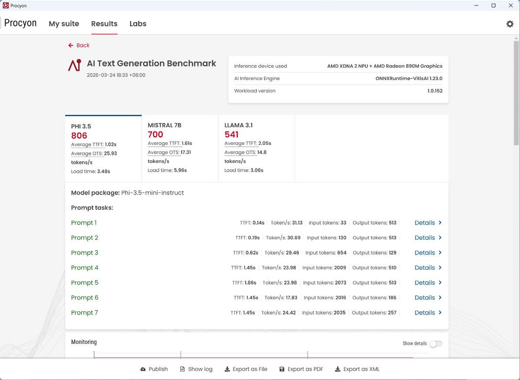The height and width of the screenshot is (380, 520).
Task: Open Details link for Prompt 4
Action: 425,268
